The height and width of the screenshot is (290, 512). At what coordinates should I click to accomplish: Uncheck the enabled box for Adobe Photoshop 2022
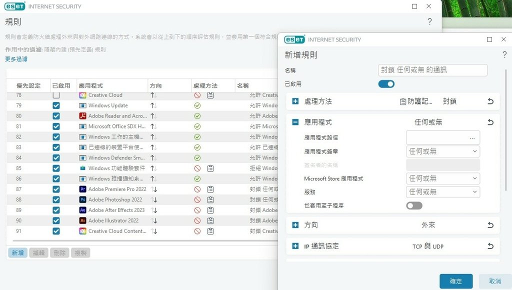56,199
